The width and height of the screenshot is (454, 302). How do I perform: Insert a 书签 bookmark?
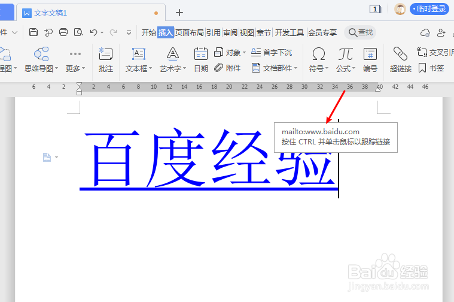point(431,68)
